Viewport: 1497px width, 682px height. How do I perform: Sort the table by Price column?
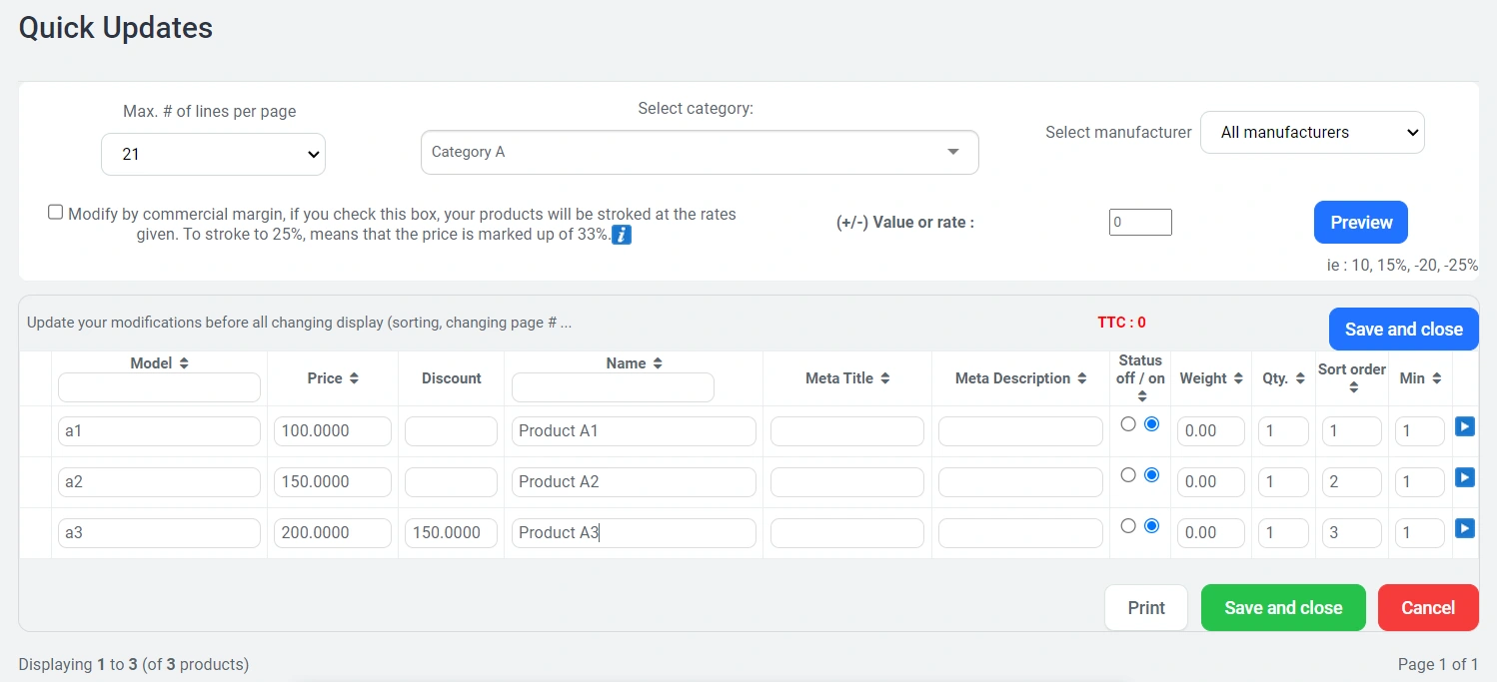click(354, 378)
